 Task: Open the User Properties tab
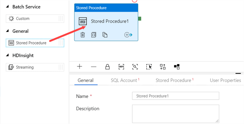225,80
